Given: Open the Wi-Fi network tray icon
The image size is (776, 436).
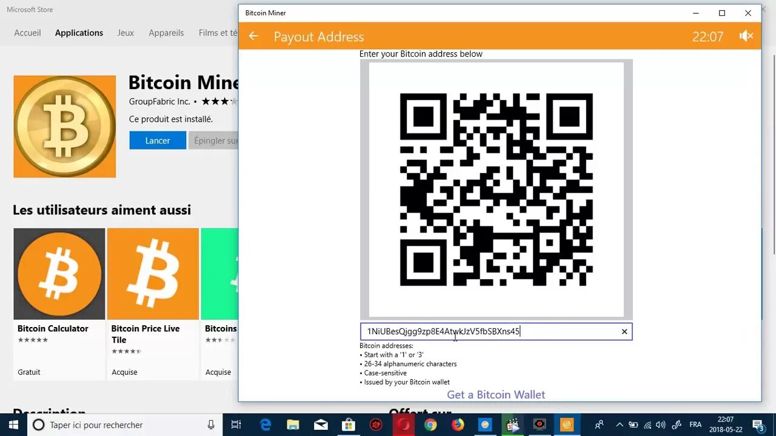Looking at the screenshot, I should tap(647, 424).
